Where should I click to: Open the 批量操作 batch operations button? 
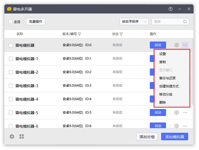[x=36, y=22]
